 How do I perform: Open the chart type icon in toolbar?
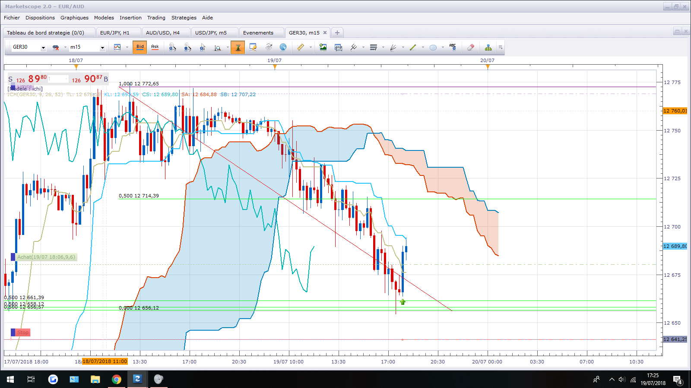point(117,47)
